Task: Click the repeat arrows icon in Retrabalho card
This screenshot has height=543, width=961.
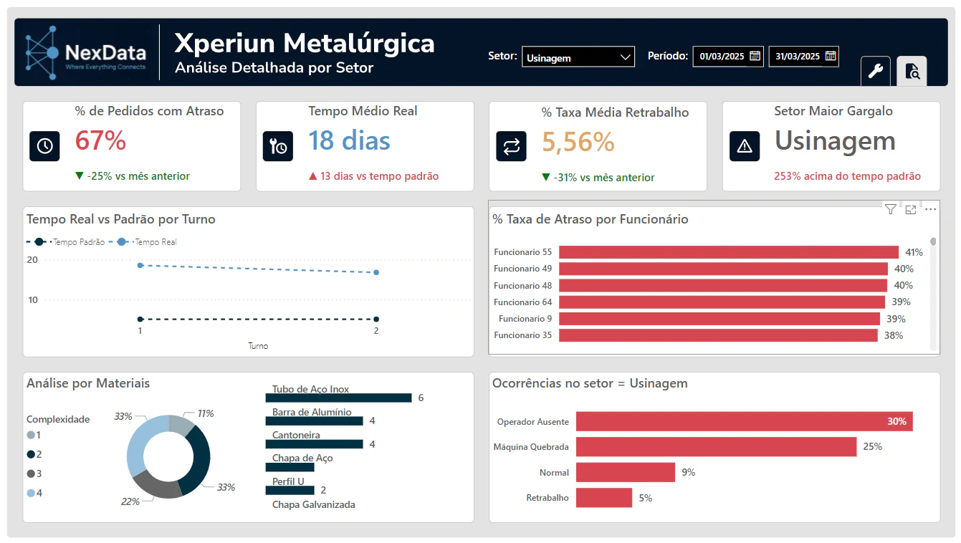Action: pos(511,146)
